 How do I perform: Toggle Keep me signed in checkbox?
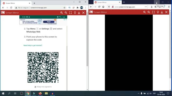pos(35,87)
